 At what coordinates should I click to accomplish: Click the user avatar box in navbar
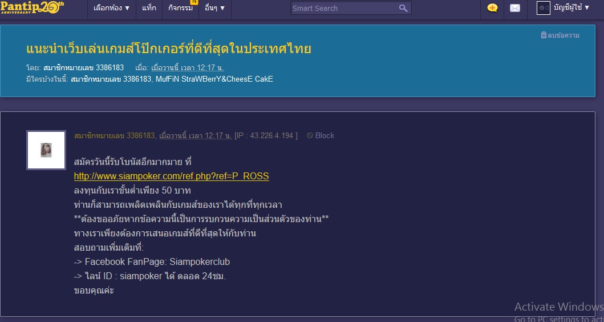coord(543,8)
